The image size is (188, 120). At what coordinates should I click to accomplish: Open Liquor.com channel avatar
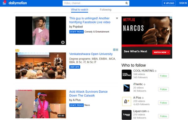coord(127,115)
